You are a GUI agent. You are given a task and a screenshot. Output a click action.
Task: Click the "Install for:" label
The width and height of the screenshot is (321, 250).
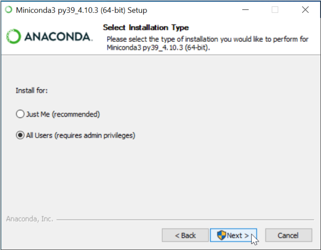(32, 90)
